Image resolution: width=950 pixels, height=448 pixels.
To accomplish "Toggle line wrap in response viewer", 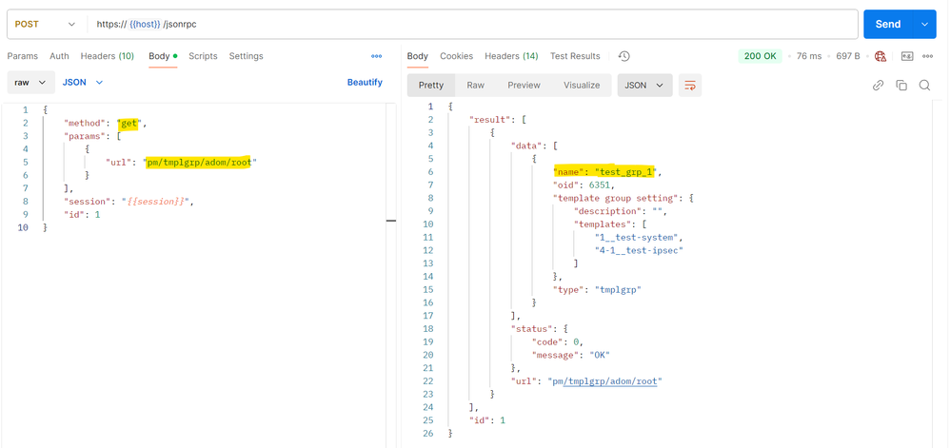I will click(690, 86).
